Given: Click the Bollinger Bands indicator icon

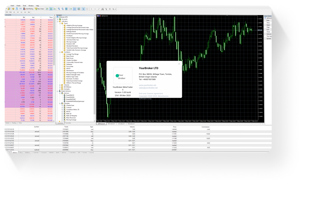Looking at the screenshot, I should pyautogui.click(x=65, y=32).
